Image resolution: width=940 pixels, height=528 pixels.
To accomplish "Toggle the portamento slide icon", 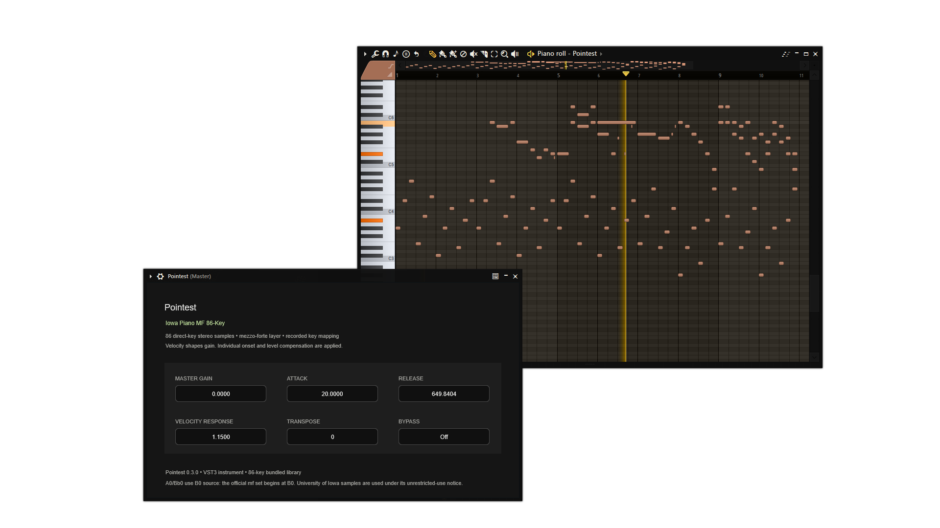I will 391,66.
